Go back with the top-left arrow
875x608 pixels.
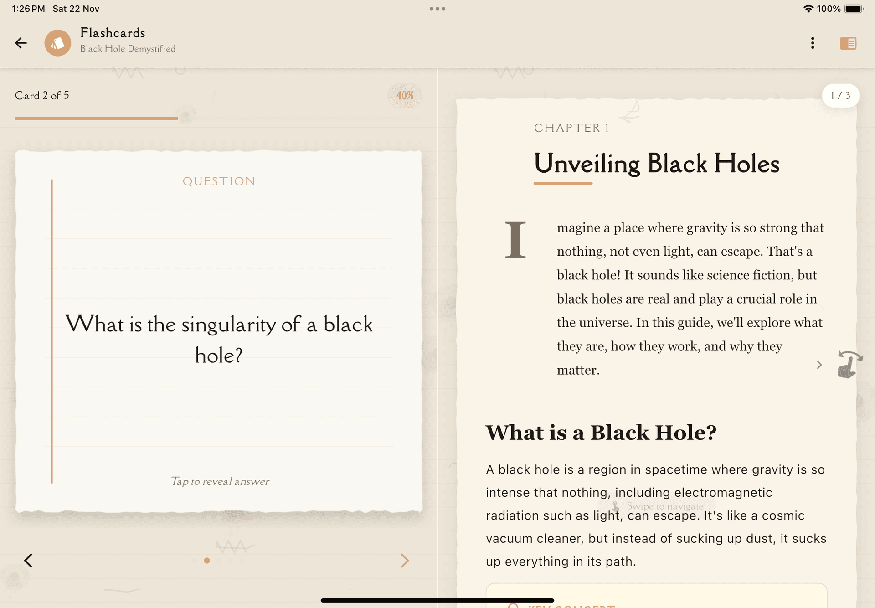[21, 43]
